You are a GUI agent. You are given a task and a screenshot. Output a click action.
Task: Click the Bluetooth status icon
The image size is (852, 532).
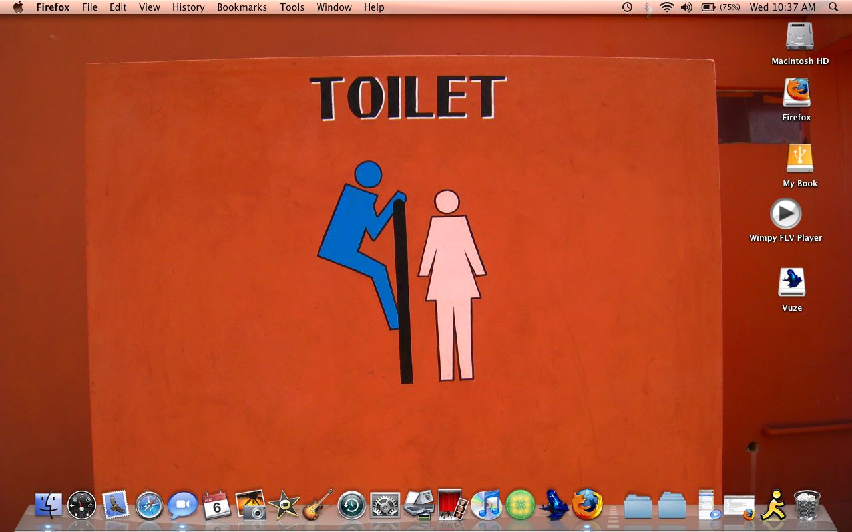point(646,7)
